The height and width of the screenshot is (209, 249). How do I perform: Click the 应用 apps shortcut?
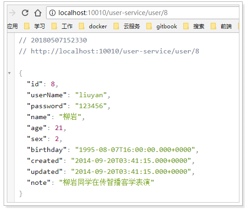coord(12,26)
